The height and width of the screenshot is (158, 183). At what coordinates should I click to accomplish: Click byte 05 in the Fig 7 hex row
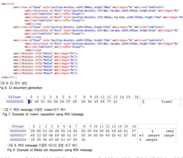[x=83, y=102]
